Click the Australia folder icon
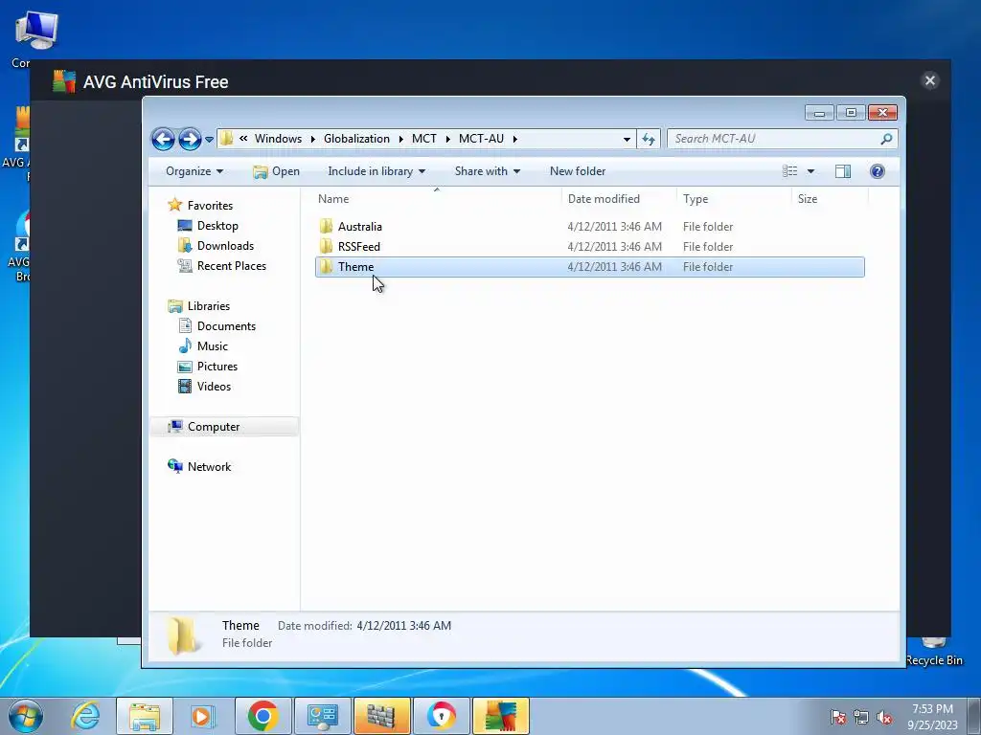Image resolution: width=981 pixels, height=735 pixels. (326, 226)
